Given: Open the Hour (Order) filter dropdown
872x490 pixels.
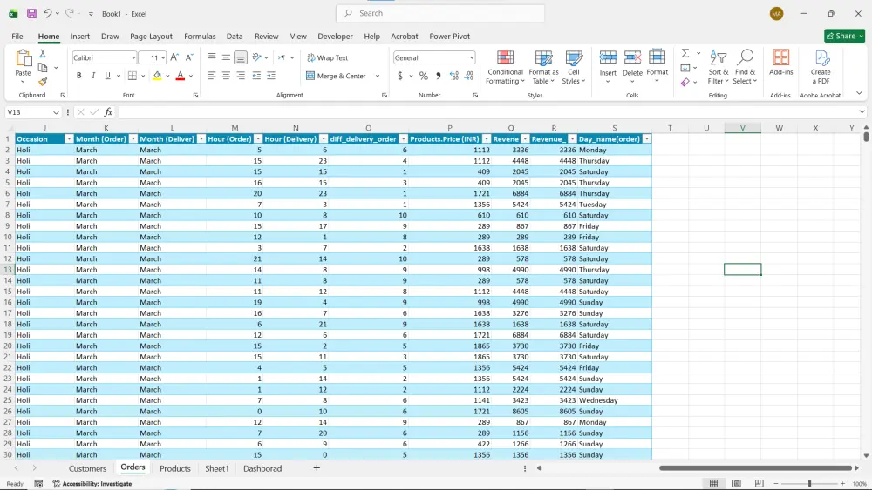Looking at the screenshot, I should (258, 138).
